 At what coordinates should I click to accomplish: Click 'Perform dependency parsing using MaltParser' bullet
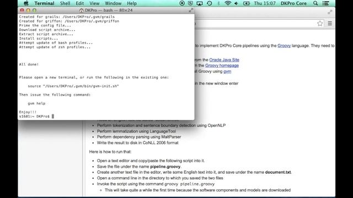point(139,137)
